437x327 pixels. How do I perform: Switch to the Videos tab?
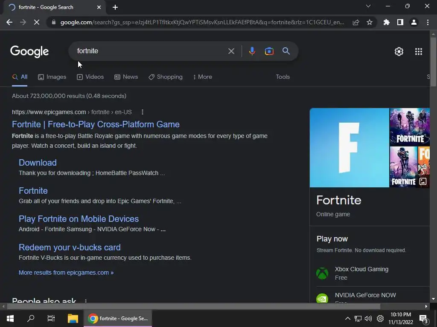tap(90, 77)
